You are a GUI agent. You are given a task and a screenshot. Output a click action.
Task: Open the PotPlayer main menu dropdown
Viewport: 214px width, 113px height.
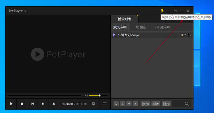18,11
